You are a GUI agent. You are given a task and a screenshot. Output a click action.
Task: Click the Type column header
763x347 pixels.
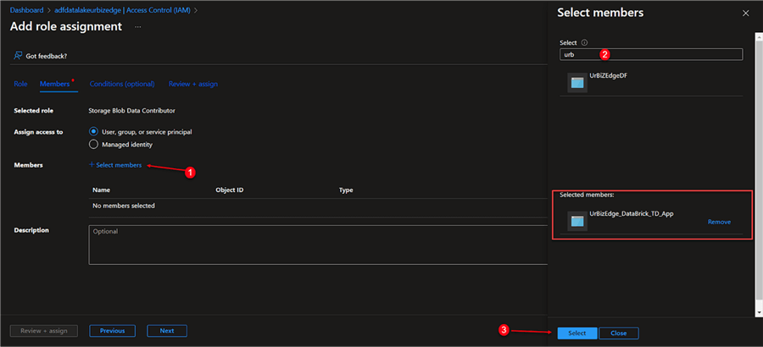pos(346,190)
